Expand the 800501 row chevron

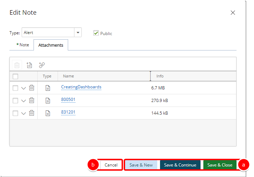tap(24, 101)
